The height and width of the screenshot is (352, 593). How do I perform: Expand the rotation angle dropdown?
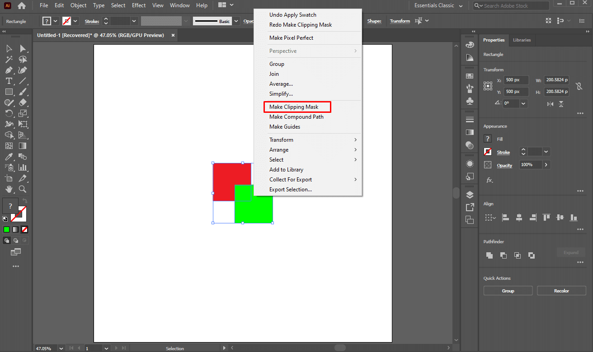pyautogui.click(x=523, y=103)
